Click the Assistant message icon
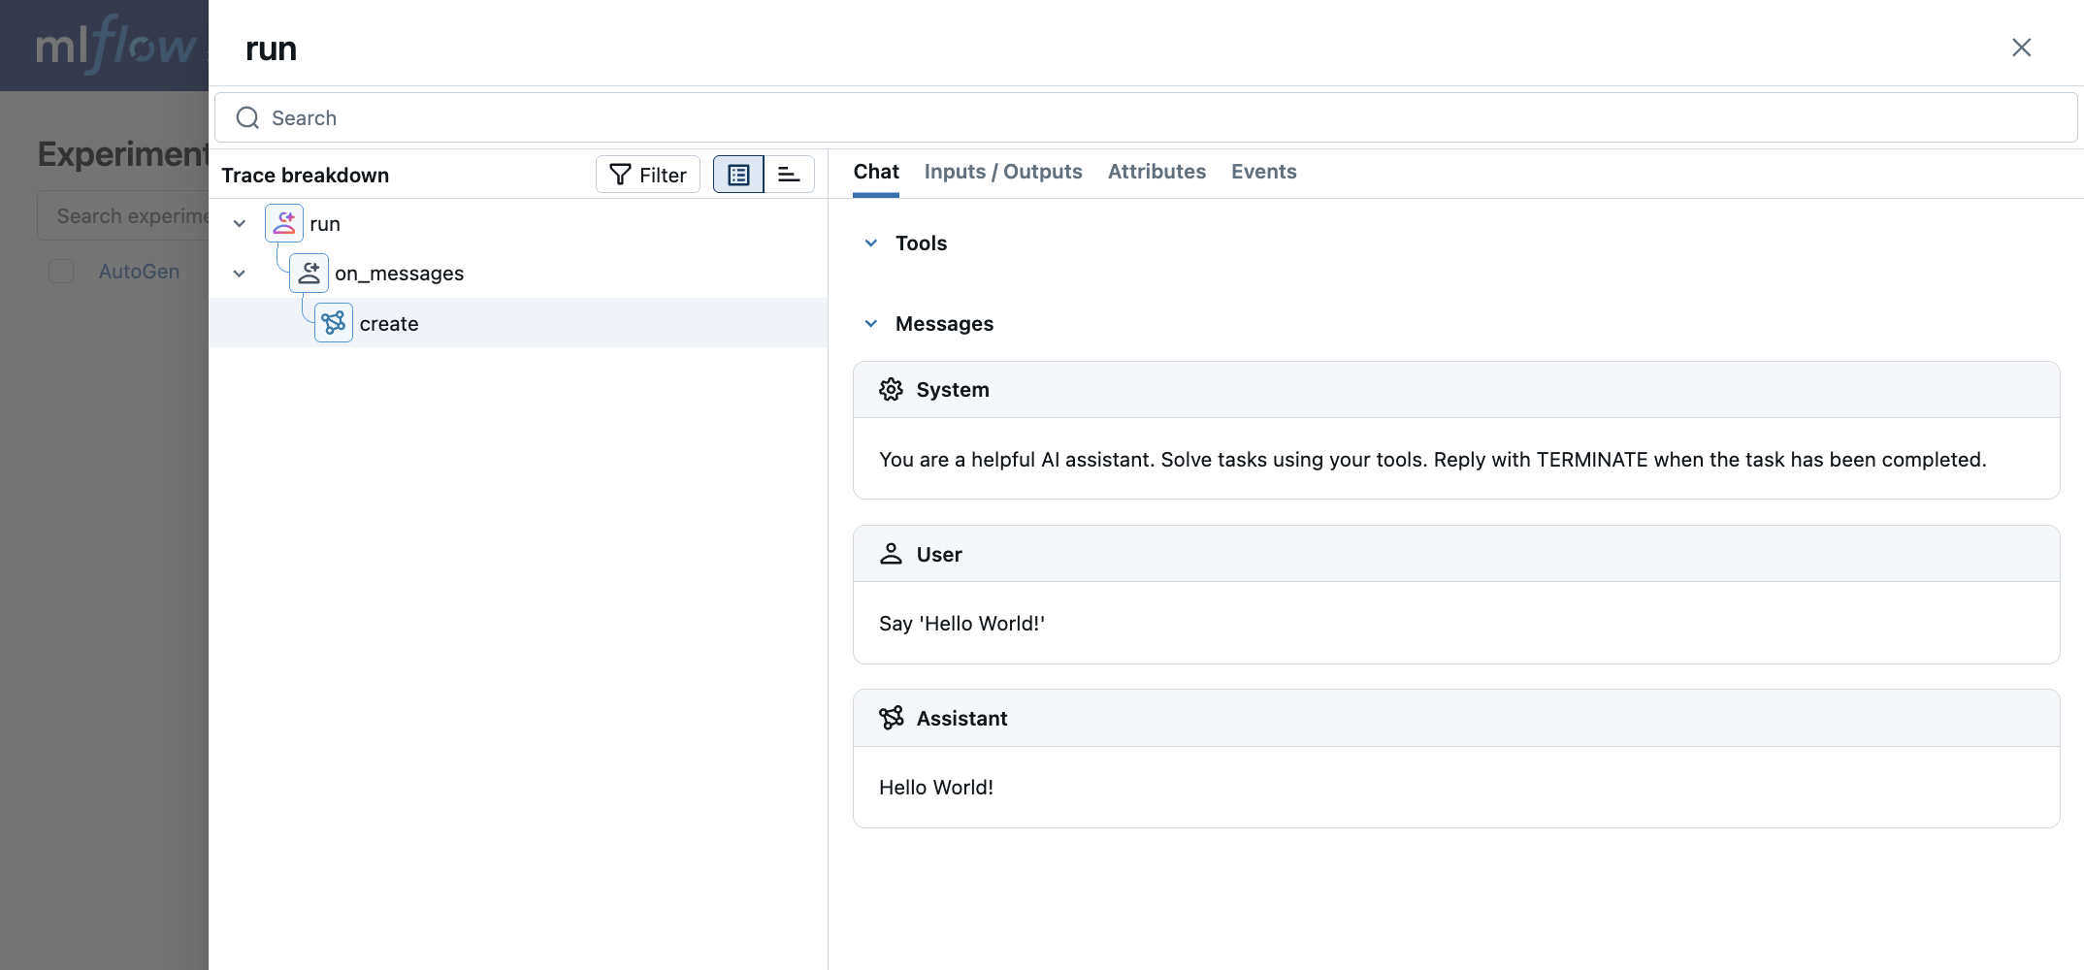 [890, 718]
